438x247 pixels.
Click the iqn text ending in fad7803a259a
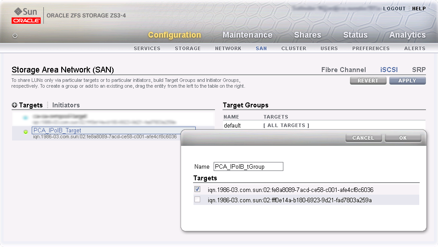pyautogui.click(x=290, y=200)
